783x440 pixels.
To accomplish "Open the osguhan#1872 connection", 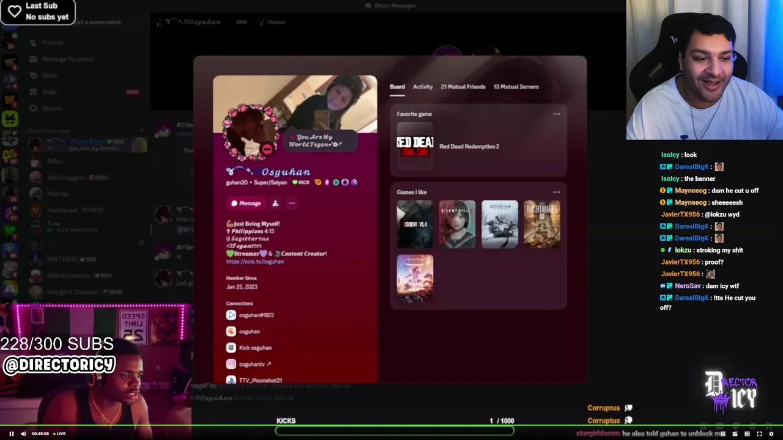I will [256, 315].
